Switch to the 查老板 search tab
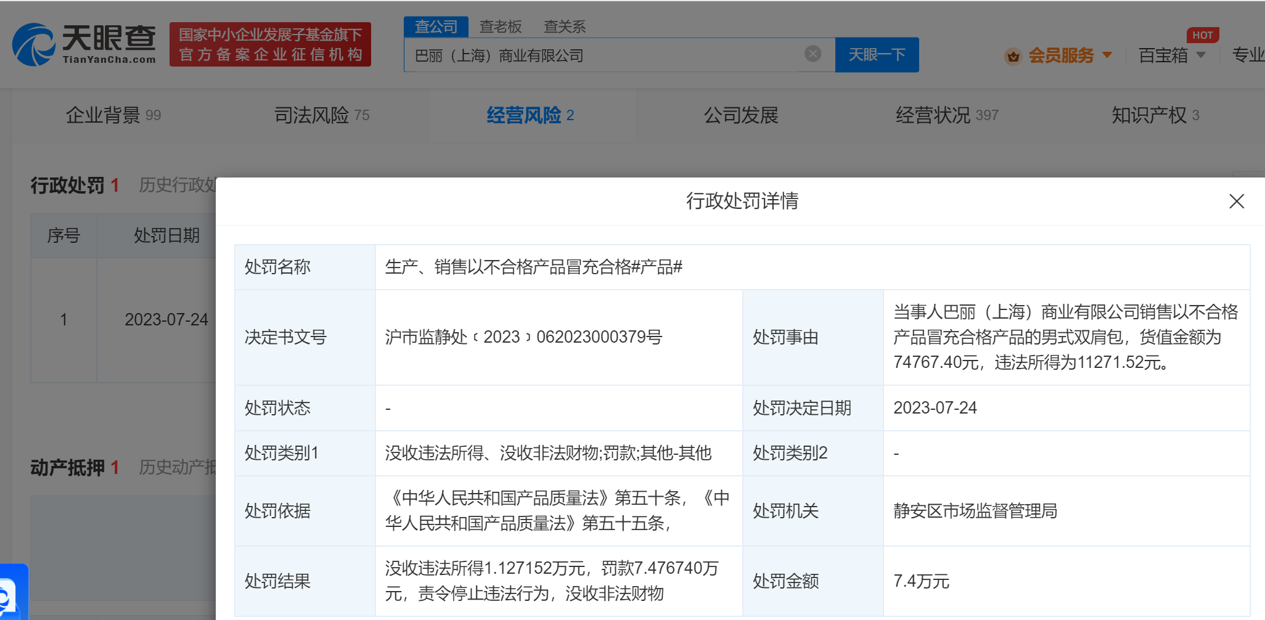The width and height of the screenshot is (1265, 620). click(x=501, y=27)
